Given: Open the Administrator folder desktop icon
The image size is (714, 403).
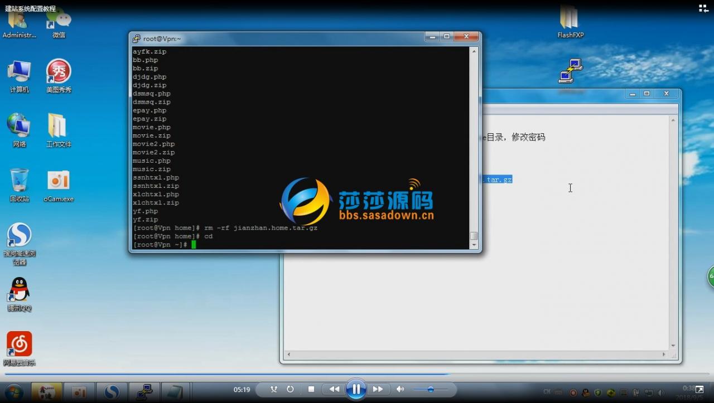Looking at the screenshot, I should coord(19,23).
